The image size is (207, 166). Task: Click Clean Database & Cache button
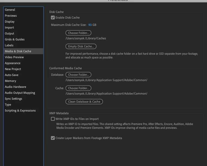coord(84,102)
